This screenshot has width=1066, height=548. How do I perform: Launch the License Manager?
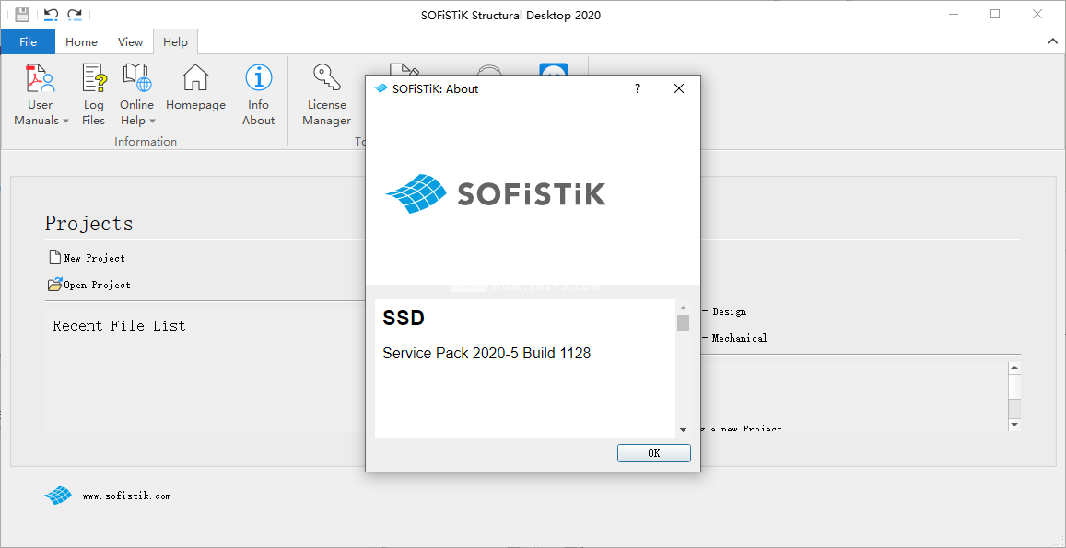(x=327, y=95)
